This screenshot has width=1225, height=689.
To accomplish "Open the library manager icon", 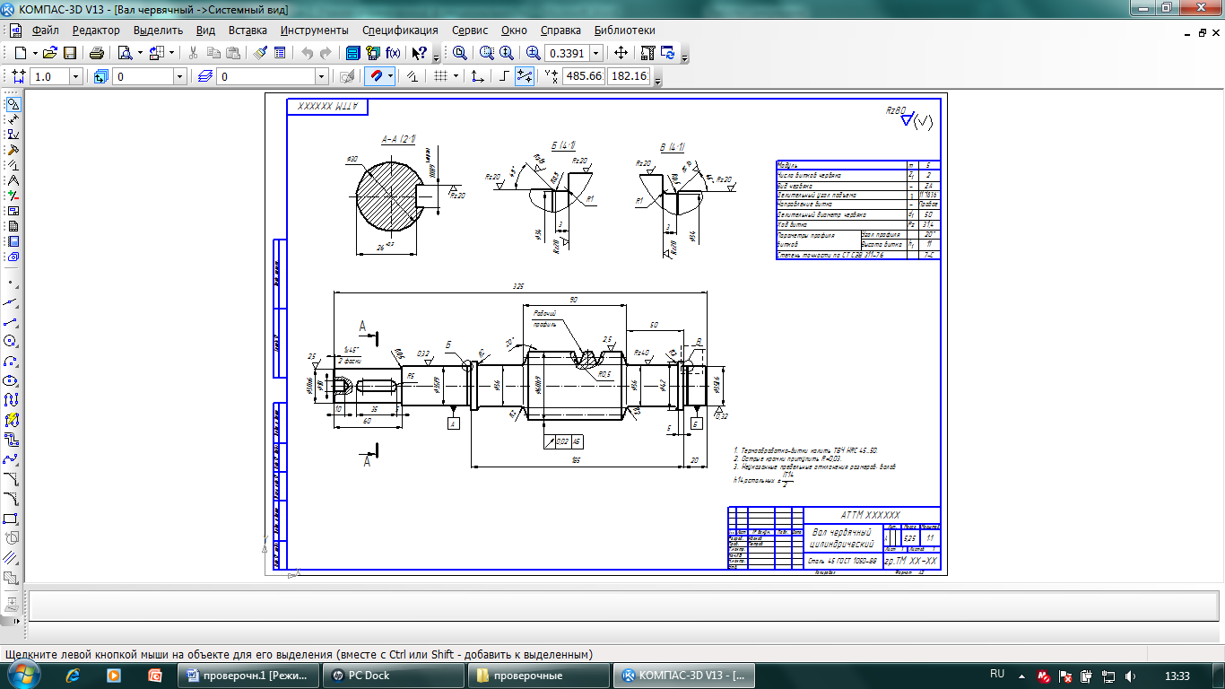I will (353, 53).
